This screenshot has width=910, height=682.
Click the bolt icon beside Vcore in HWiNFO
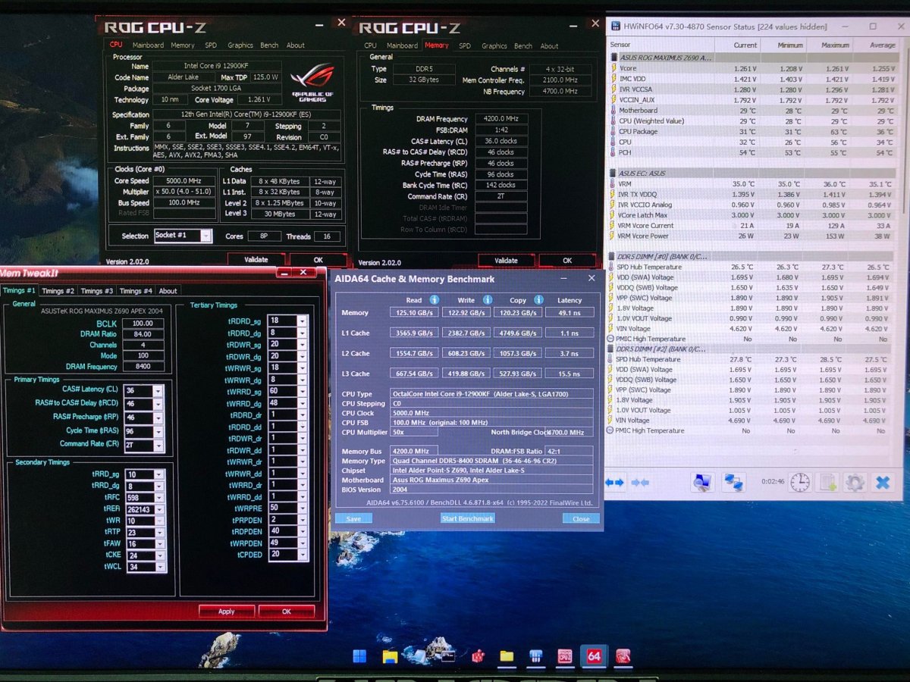613,68
